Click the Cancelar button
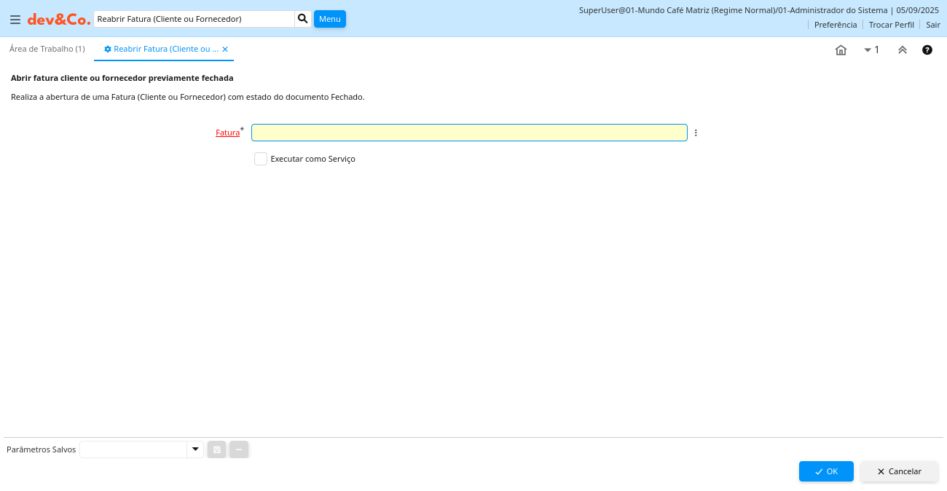The image size is (947, 491). tap(899, 471)
